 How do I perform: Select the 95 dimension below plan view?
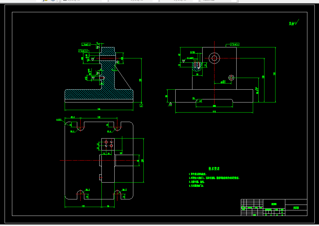pos(108,206)
